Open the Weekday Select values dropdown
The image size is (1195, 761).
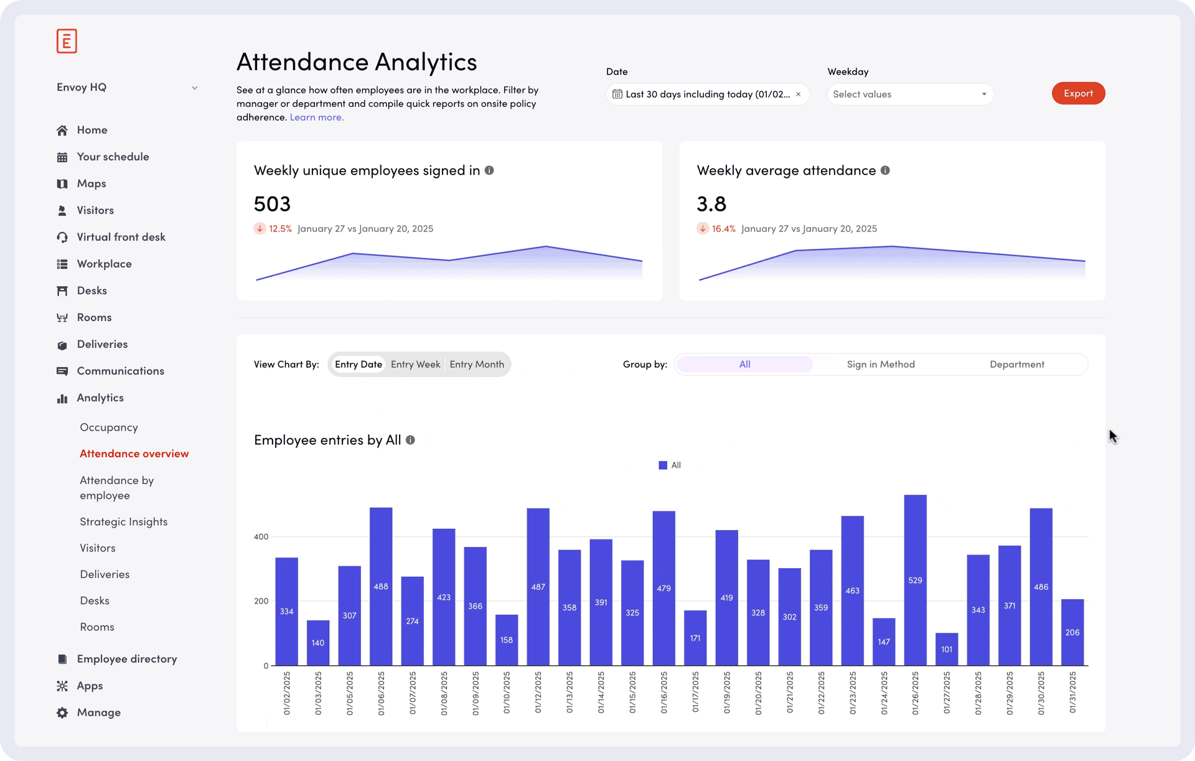click(910, 94)
